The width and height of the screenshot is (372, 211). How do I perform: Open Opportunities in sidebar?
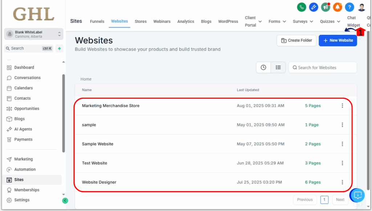click(x=27, y=109)
